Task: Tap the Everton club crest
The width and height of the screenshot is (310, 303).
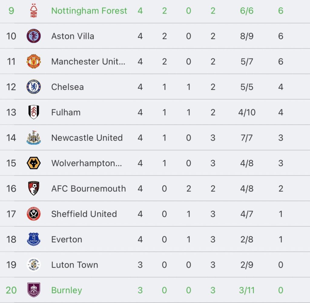Action: pyautogui.click(x=34, y=239)
